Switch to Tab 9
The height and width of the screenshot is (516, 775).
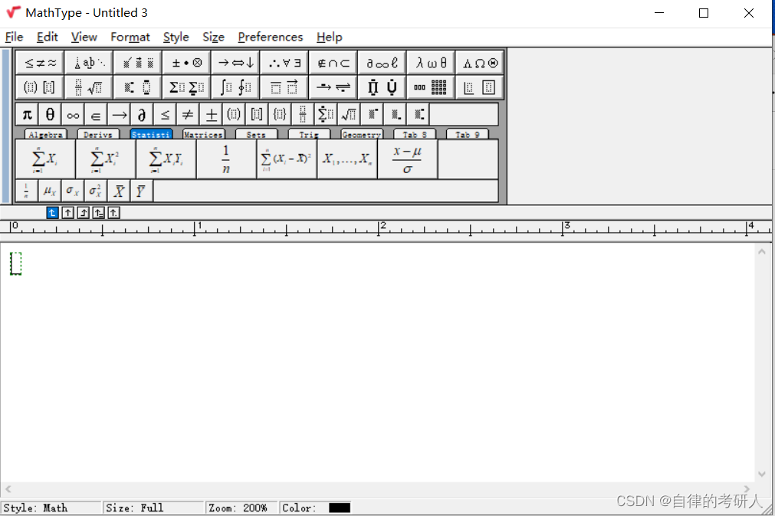point(467,134)
